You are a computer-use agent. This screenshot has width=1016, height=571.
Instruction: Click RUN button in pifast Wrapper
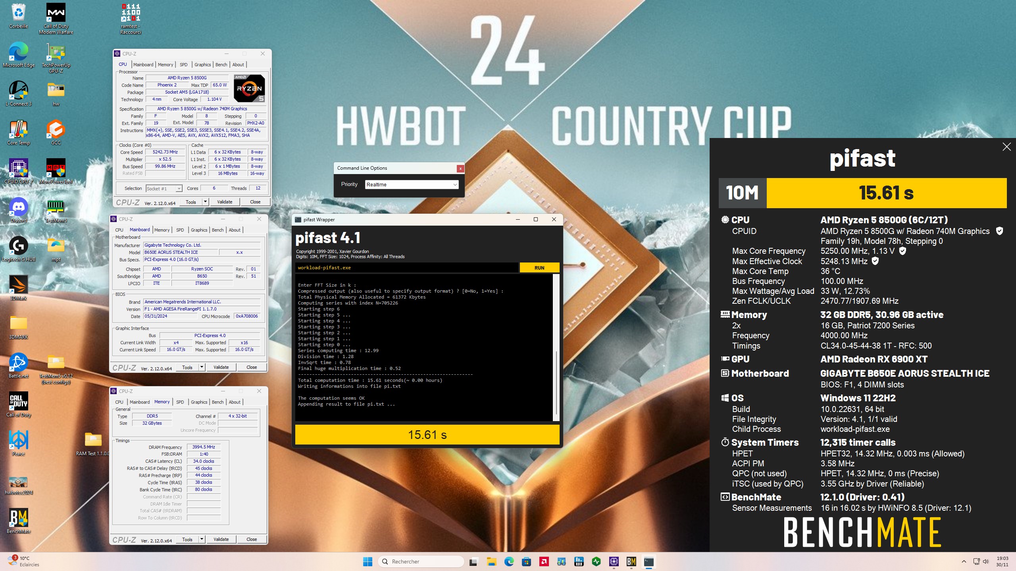coord(539,268)
